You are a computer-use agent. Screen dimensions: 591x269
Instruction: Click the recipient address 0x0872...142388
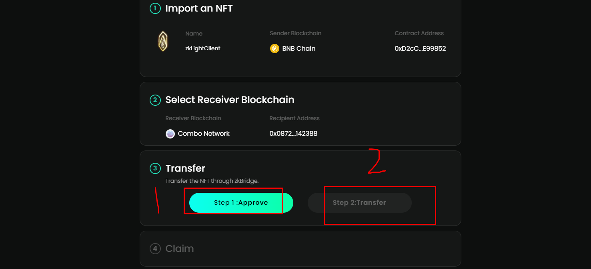pyautogui.click(x=293, y=134)
